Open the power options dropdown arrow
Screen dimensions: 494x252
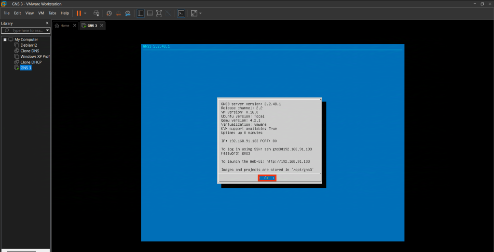point(85,13)
